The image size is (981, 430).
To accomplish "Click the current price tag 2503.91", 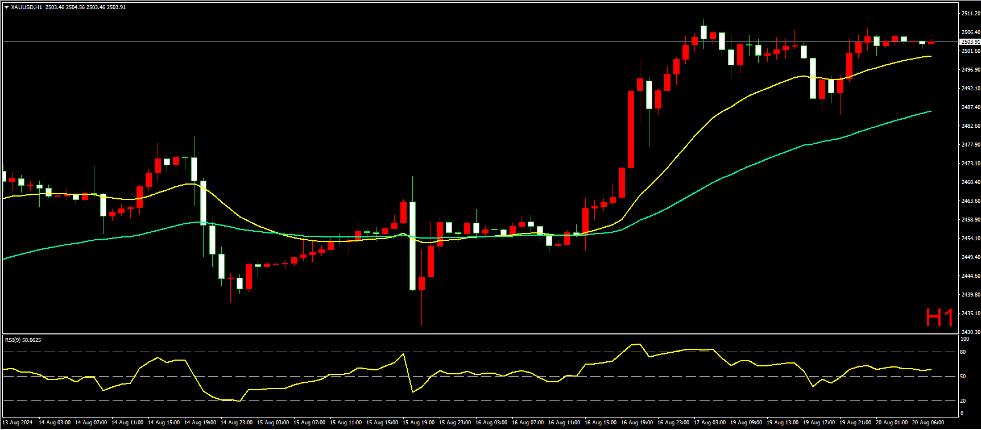I will [x=970, y=42].
